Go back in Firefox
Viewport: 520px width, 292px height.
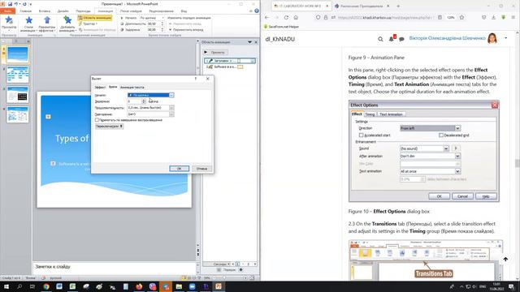267,17
